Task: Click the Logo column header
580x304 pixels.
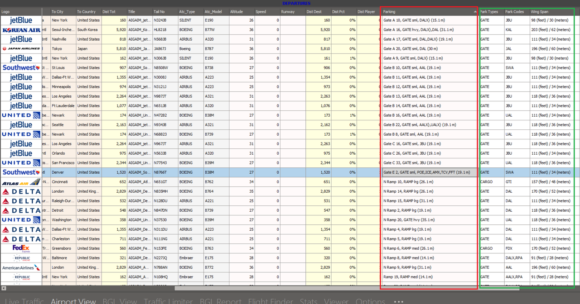Action: (21, 12)
